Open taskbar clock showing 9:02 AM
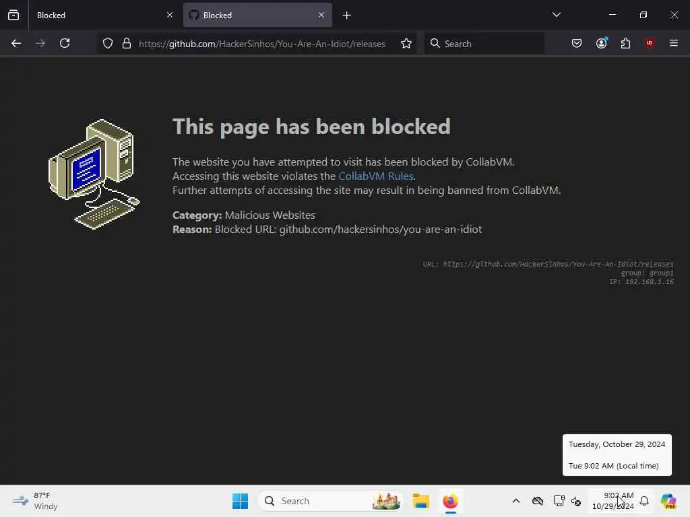Viewport: 690px width, 517px height. [613, 501]
